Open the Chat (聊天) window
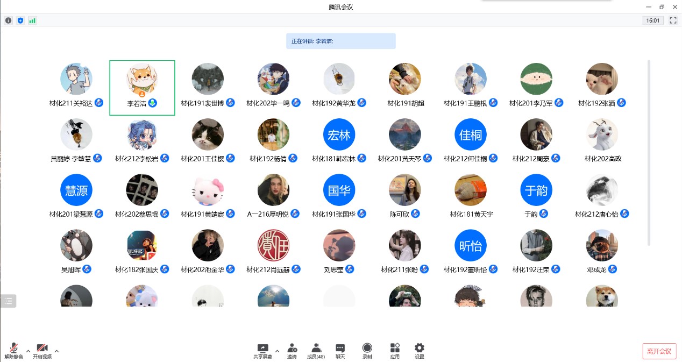This screenshot has width=682, height=362. [340, 351]
